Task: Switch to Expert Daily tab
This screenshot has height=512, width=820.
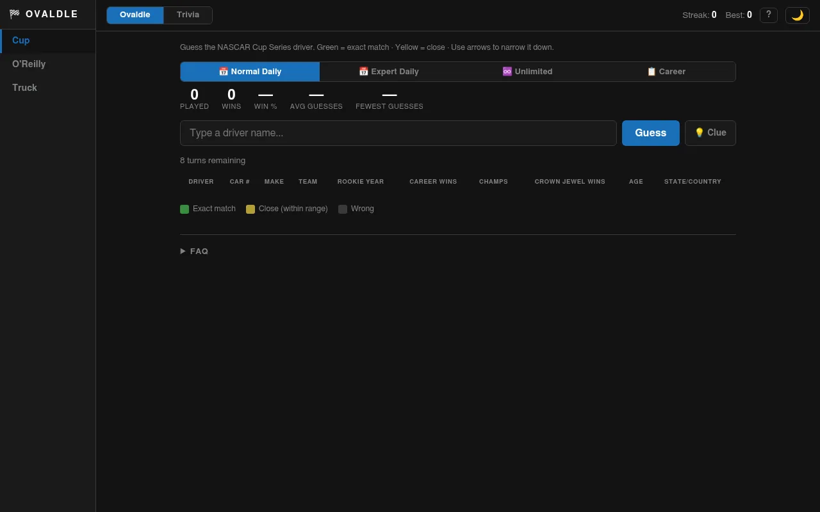Action: 389,72
